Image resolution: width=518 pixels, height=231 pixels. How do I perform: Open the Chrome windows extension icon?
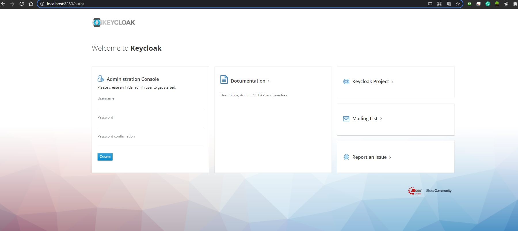[479, 4]
